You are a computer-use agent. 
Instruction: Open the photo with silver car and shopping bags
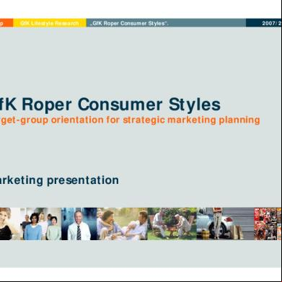click(x=226, y=224)
